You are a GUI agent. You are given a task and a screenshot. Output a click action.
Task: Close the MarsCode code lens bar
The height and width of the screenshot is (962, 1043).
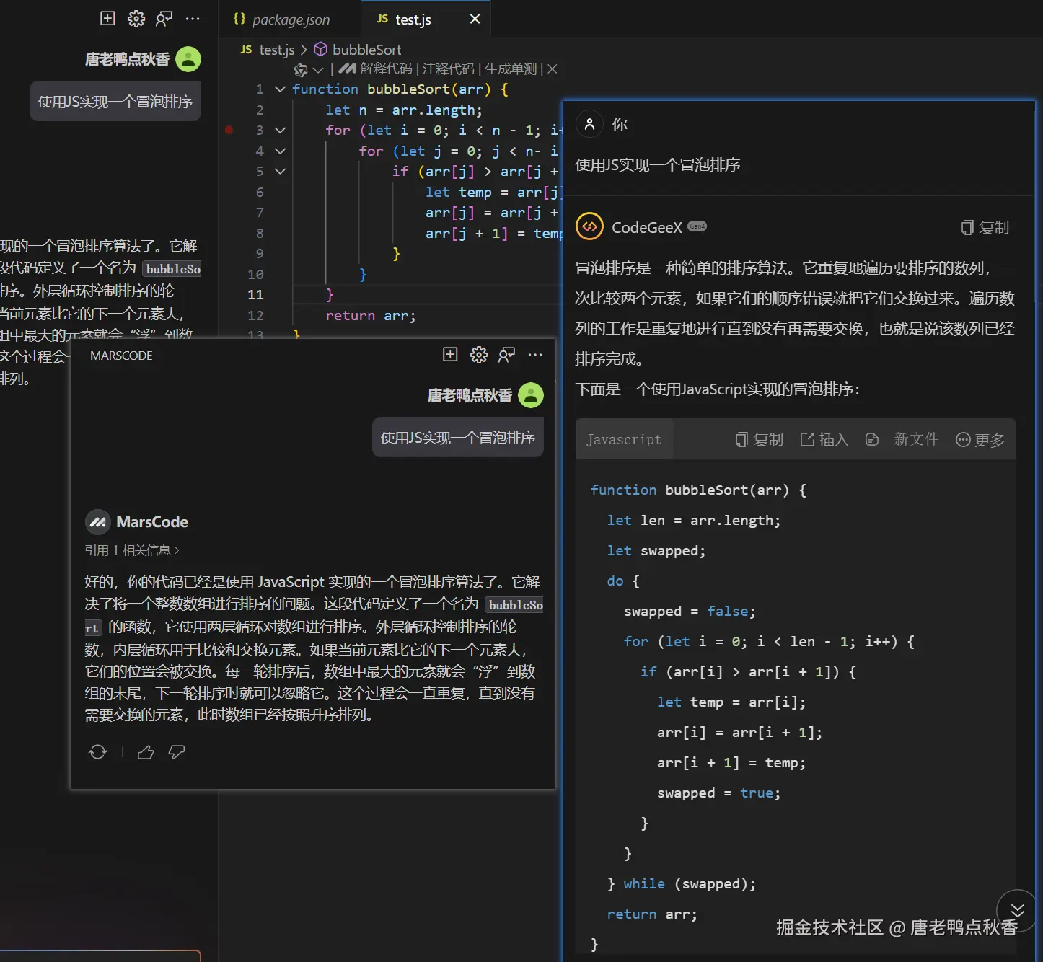553,69
